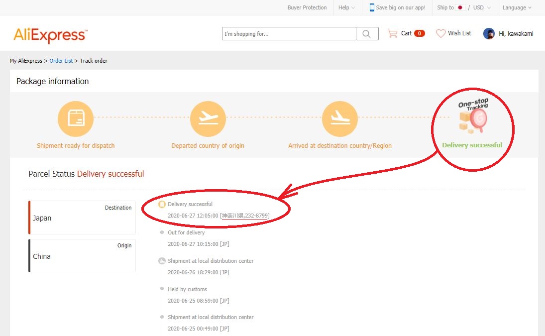
Task: Click the Departed country of origin icon
Action: (x=208, y=119)
